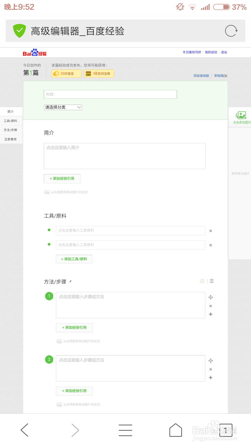251x447 pixels.
Task: Switch to 简版编辑器 link
Action: 201,76
